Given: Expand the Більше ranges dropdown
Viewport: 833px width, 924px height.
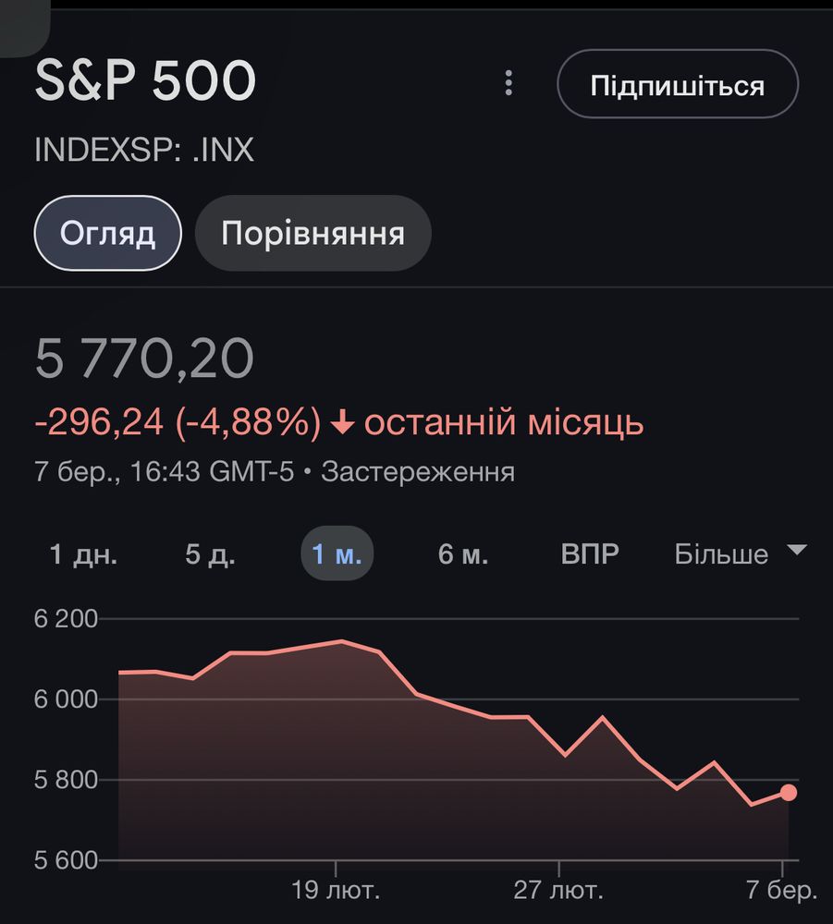Looking at the screenshot, I should 740,553.
